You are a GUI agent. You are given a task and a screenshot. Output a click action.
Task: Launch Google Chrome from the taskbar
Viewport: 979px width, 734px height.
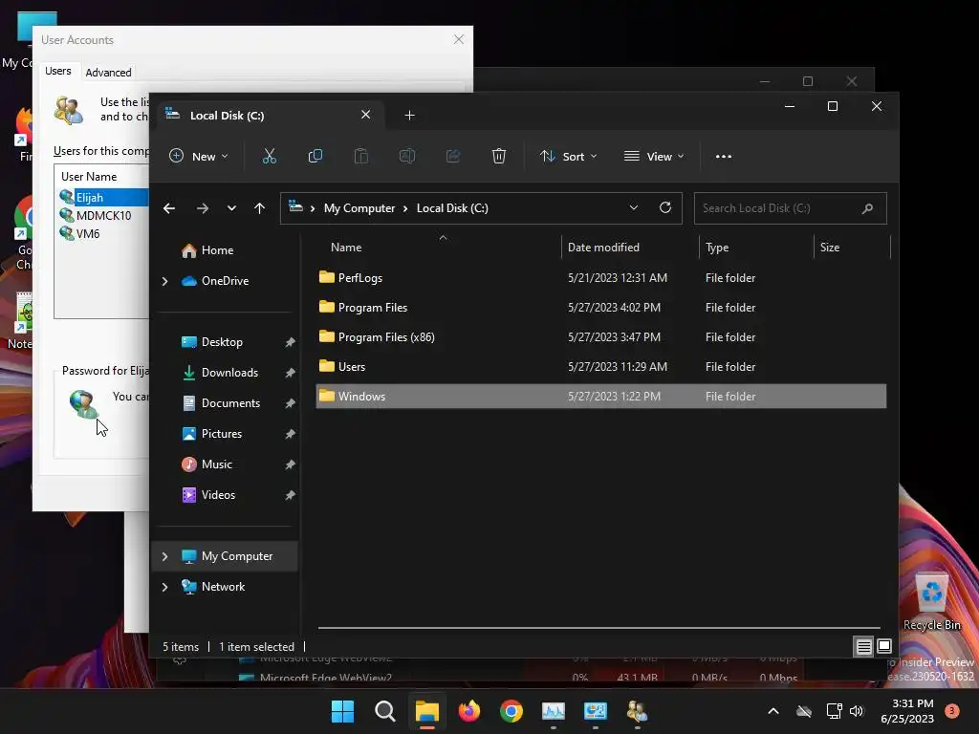(511, 711)
